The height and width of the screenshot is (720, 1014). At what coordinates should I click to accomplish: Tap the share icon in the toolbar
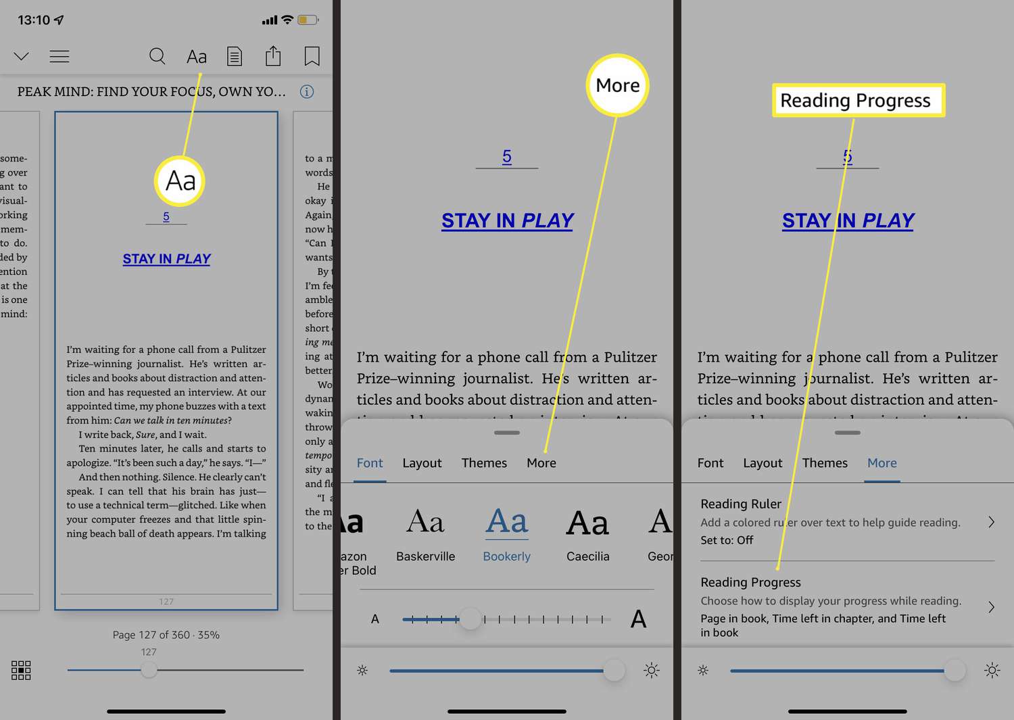273,56
